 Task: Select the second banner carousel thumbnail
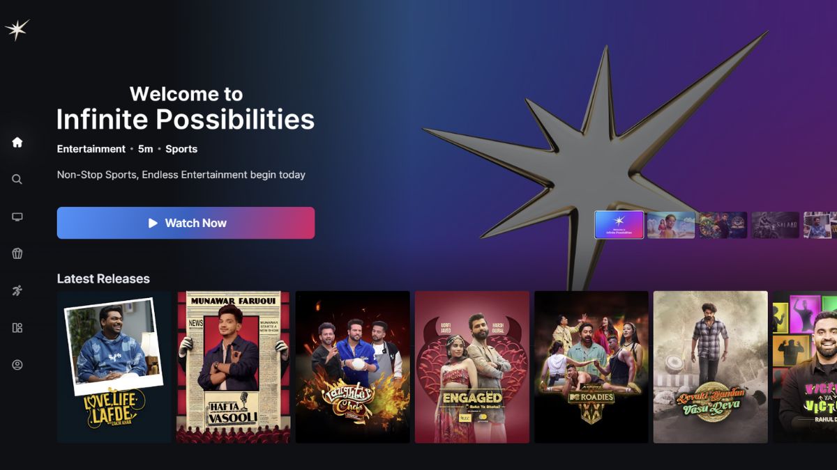671,226
